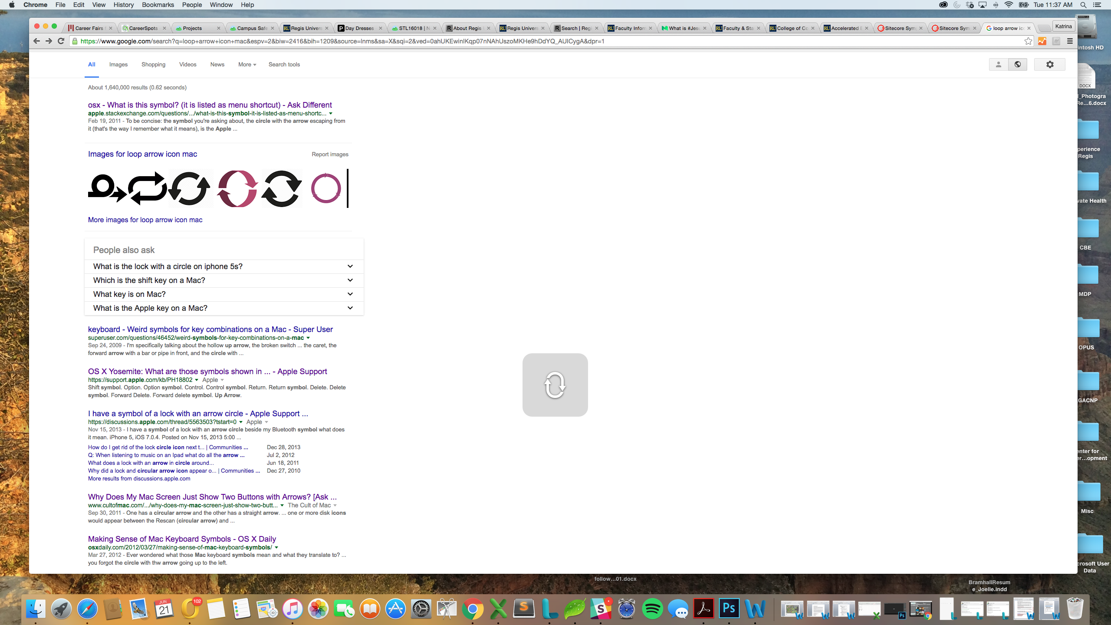This screenshot has width=1111, height=625.
Task: Click the browser back arrow
Action: [36, 41]
